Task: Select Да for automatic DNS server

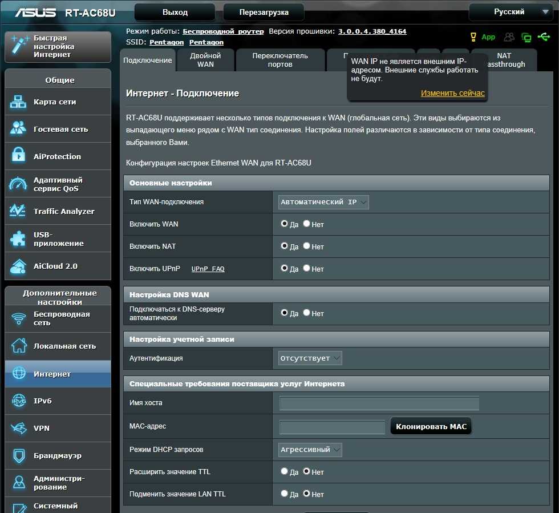Action: pos(284,313)
